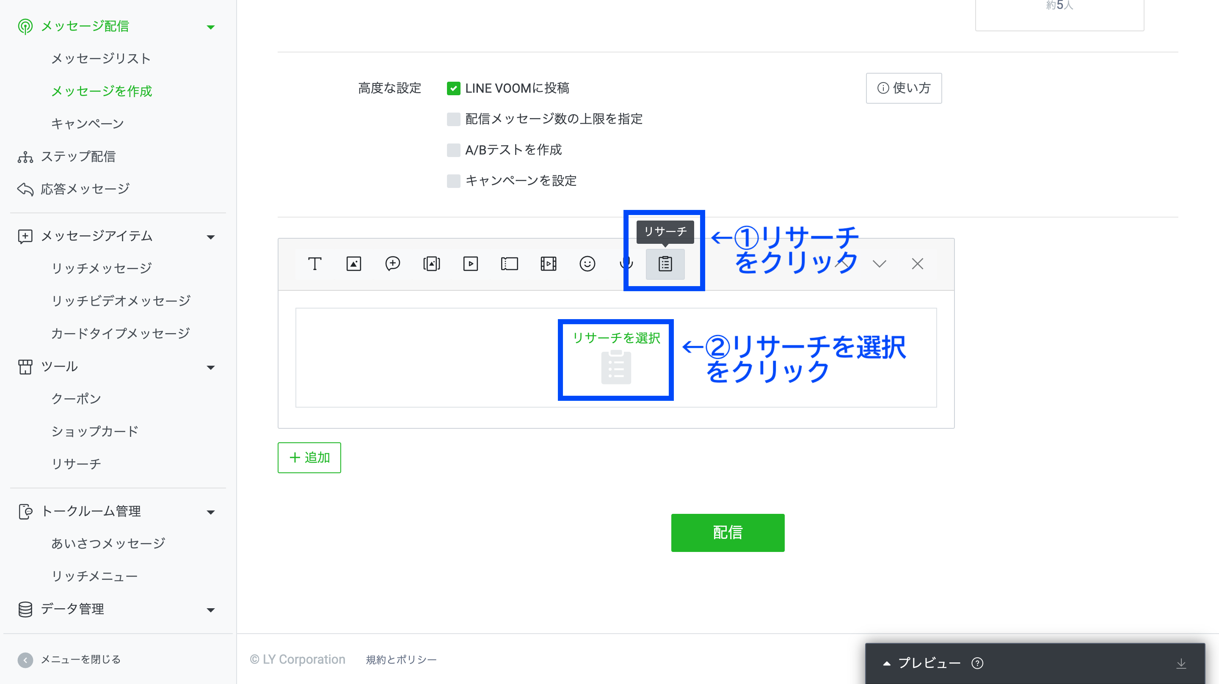
Task: Uncheck LINE VOOMに投稿 checkbox
Action: [453, 88]
